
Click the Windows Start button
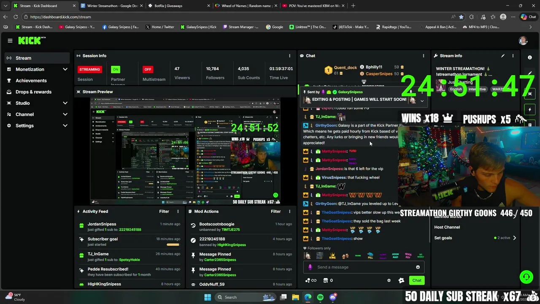click(208, 297)
